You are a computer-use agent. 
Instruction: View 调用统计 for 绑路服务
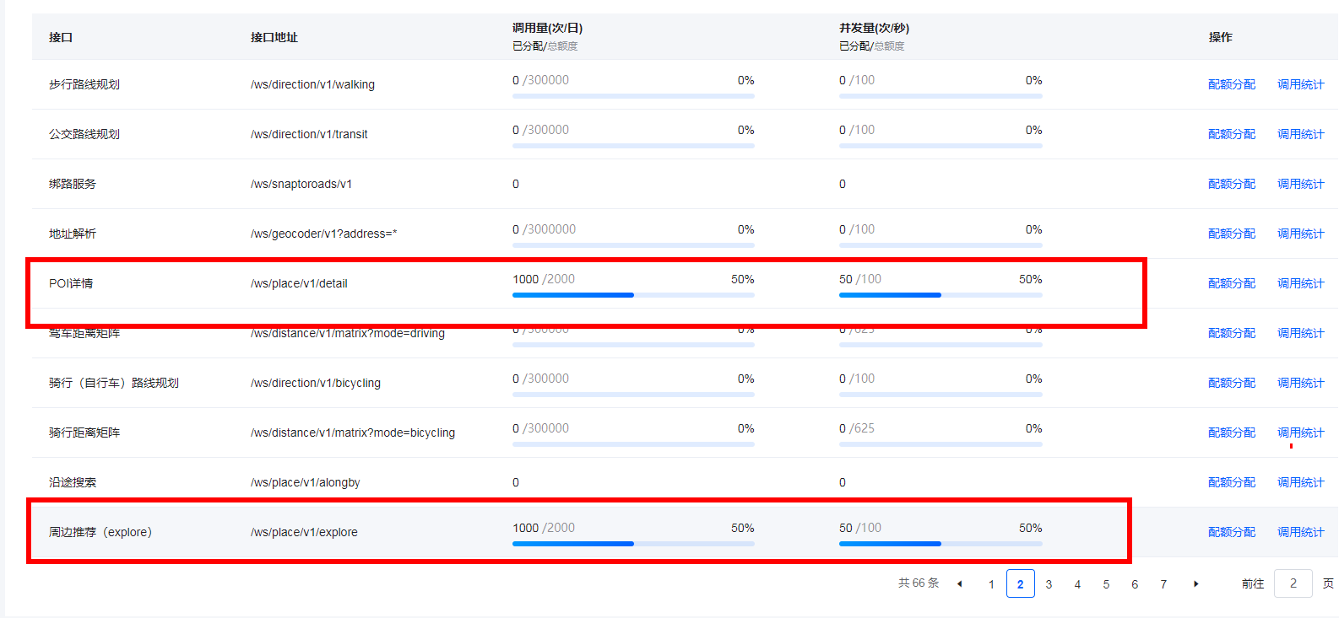point(1300,184)
